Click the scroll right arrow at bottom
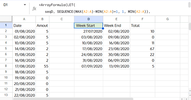The width and height of the screenshot is (191, 100). pyautogui.click(x=187, y=99)
